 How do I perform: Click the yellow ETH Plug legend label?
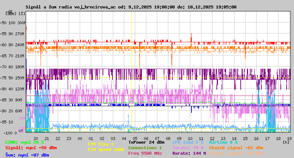tap(101, 144)
